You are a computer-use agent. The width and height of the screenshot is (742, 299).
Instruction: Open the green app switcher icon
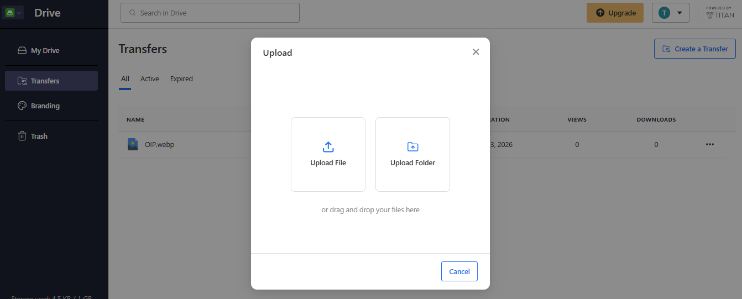[x=9, y=13]
